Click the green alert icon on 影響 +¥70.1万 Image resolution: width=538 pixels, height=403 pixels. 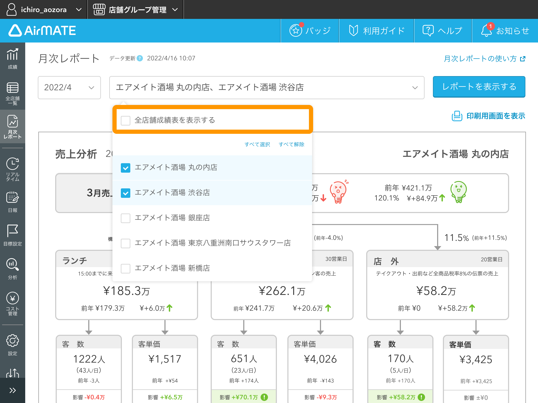click(x=264, y=397)
